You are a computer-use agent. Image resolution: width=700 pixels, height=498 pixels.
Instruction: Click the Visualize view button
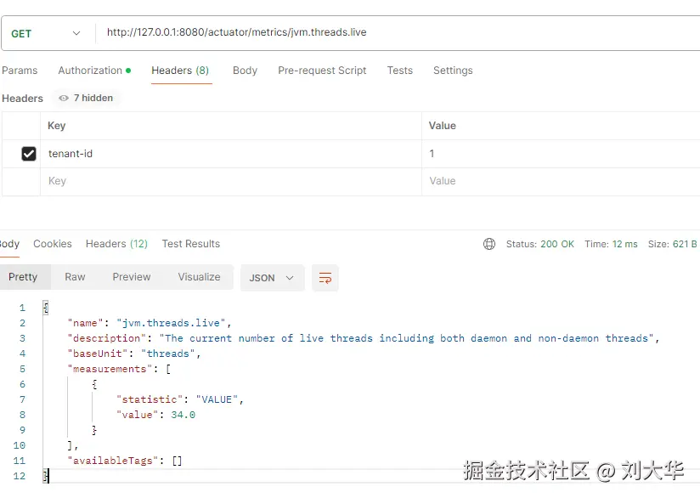[x=199, y=277]
